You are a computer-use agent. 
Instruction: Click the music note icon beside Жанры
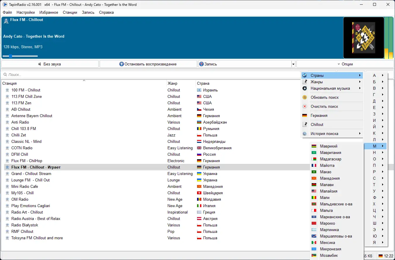(305, 82)
